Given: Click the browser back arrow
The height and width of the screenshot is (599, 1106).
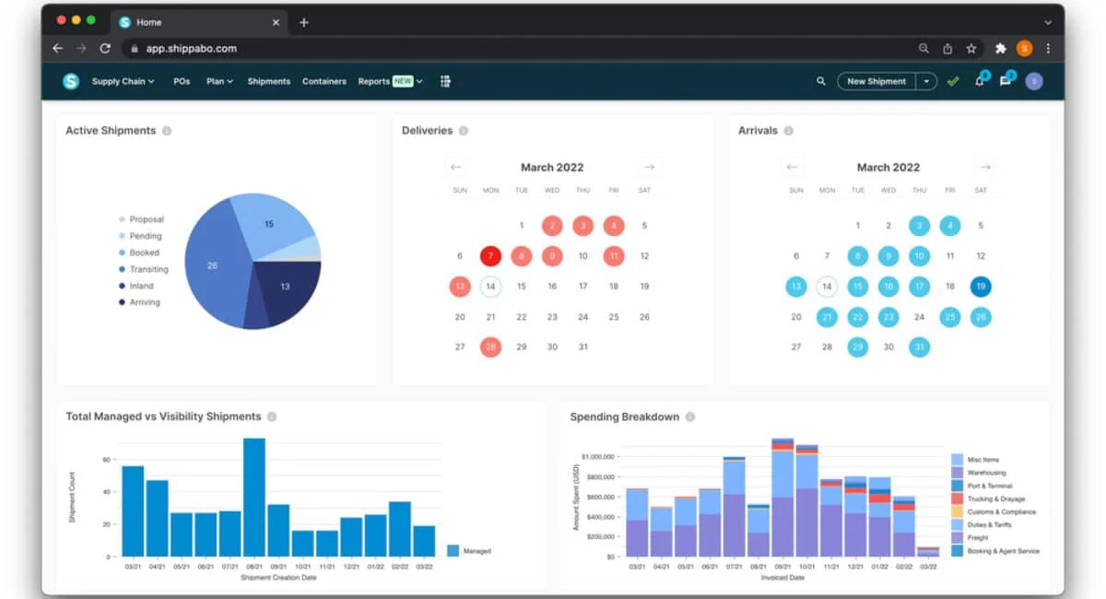Looking at the screenshot, I should (x=58, y=48).
